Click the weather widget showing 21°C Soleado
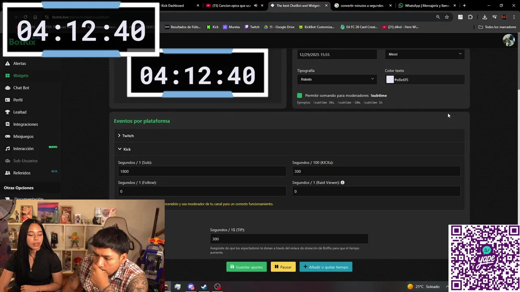The image size is (520, 292). pos(423,287)
